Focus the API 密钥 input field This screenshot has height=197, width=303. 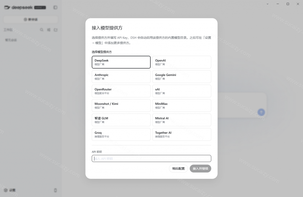pos(151,158)
